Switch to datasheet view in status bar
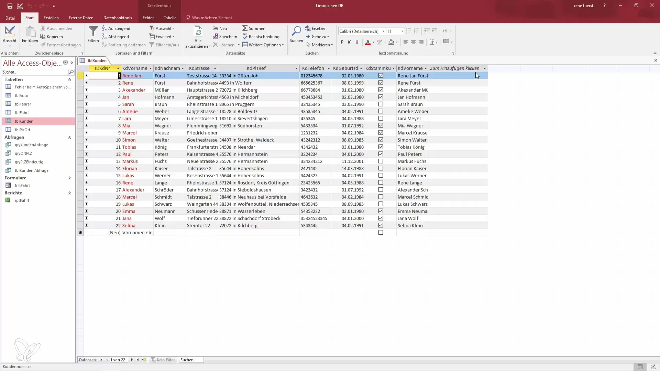The image size is (660, 371). (x=640, y=367)
